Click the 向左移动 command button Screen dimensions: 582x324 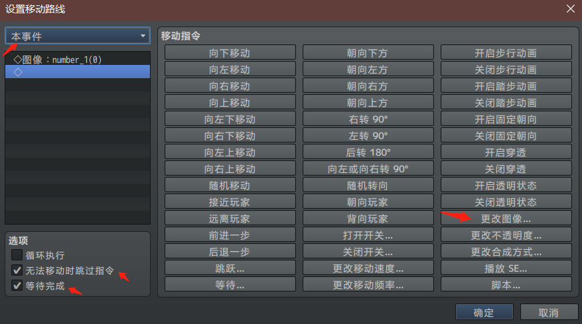point(230,70)
